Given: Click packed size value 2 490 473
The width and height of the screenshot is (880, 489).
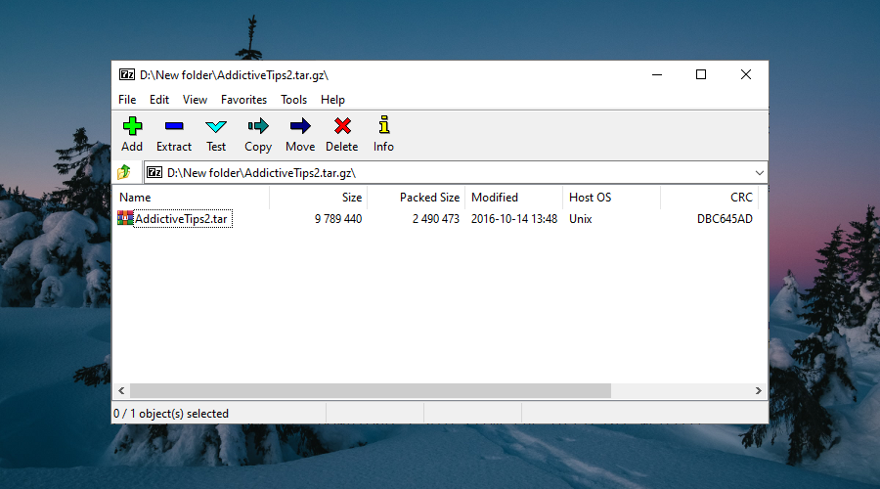Looking at the screenshot, I should pyautogui.click(x=436, y=219).
